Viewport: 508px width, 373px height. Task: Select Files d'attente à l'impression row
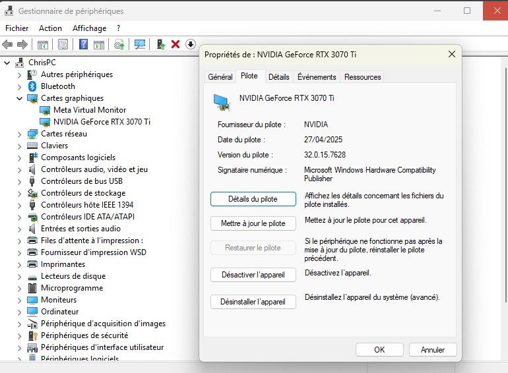coord(92,241)
